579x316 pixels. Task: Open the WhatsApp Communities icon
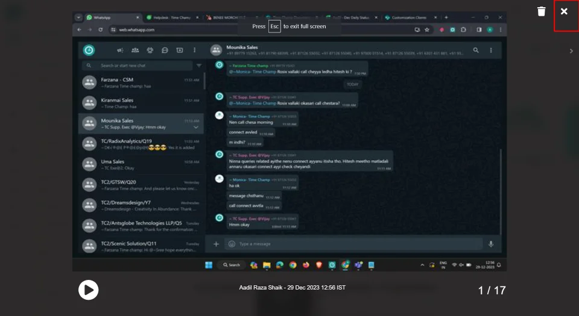135,50
